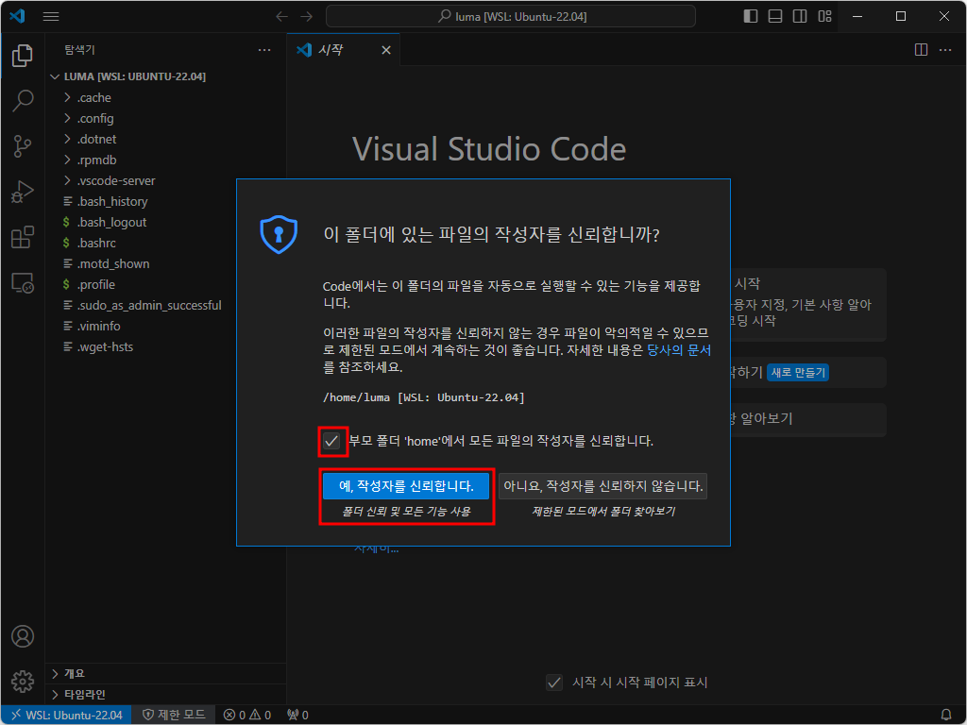967x725 pixels.
Task: Collapse the LUMA [WSL: UBUNTU-22.04] root folder
Action: 165,76
